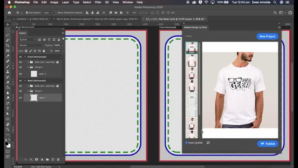Select the Ellipse shape tool
The width and height of the screenshot is (298, 168).
click(7, 119)
